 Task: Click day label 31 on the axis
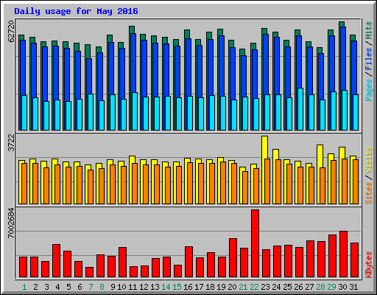click(353, 287)
